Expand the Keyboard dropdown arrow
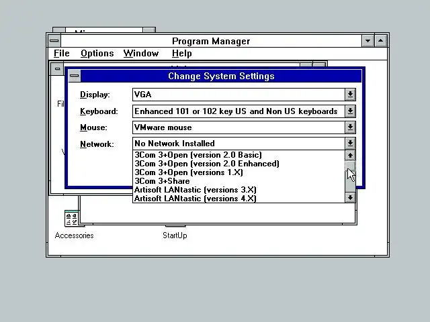The height and width of the screenshot is (322, 430). [x=350, y=111]
